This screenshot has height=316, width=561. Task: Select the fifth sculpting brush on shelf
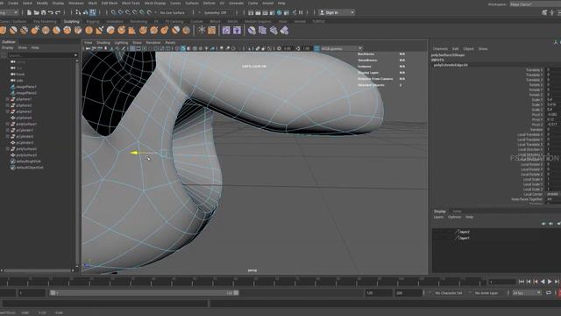46,31
